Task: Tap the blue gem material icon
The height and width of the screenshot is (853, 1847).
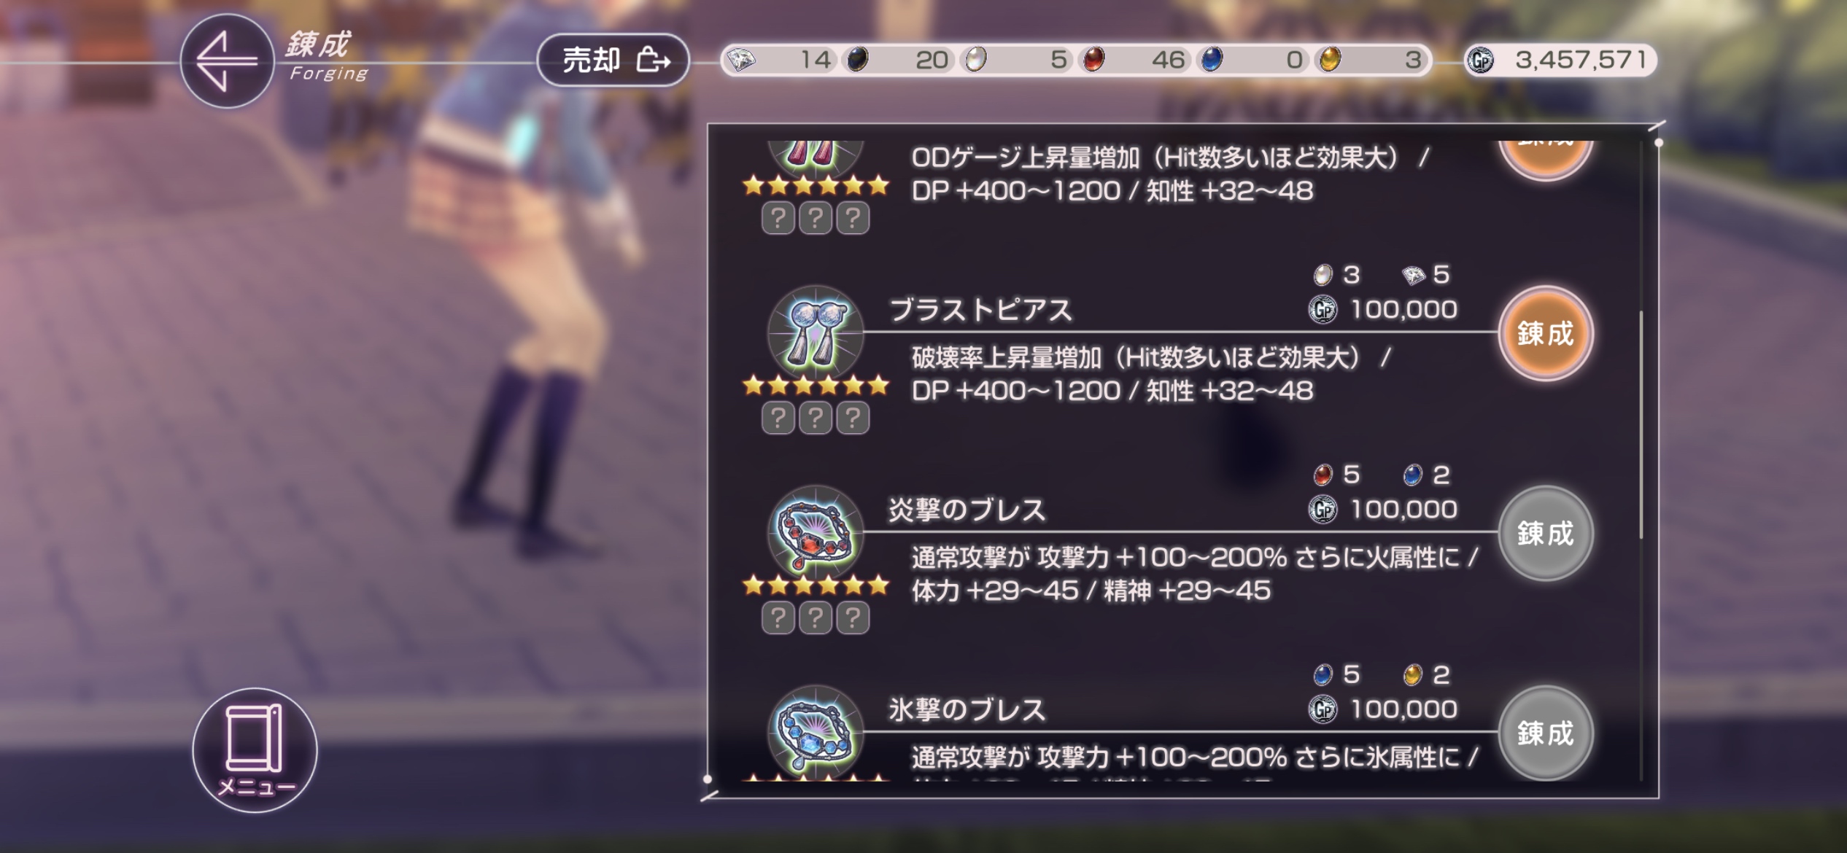Action: pos(1212,60)
